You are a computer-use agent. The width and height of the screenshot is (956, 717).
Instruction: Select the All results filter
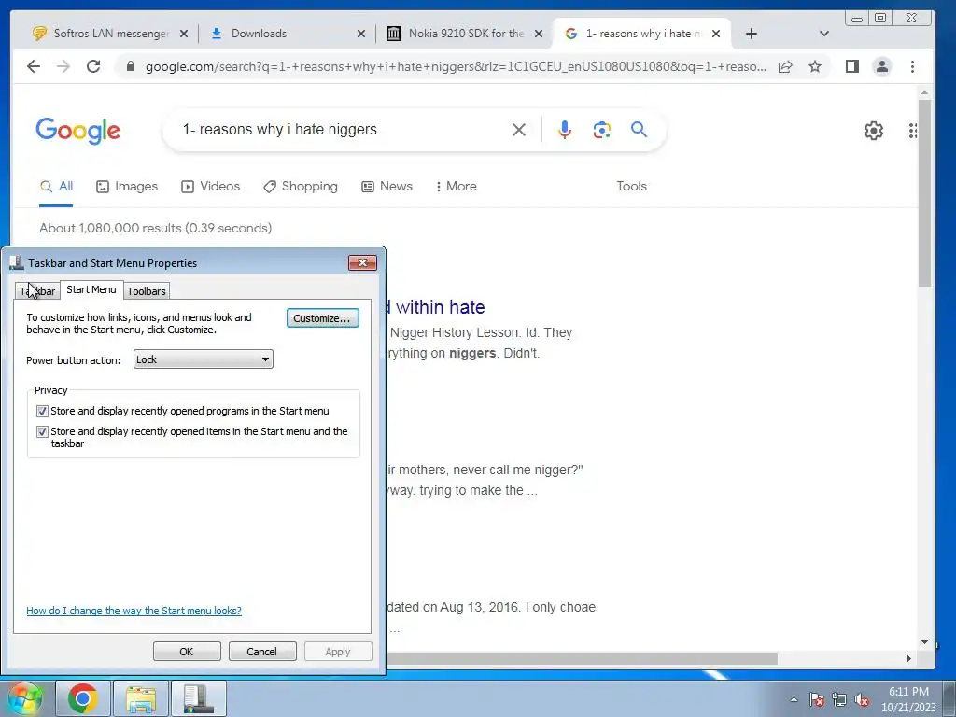(56, 186)
